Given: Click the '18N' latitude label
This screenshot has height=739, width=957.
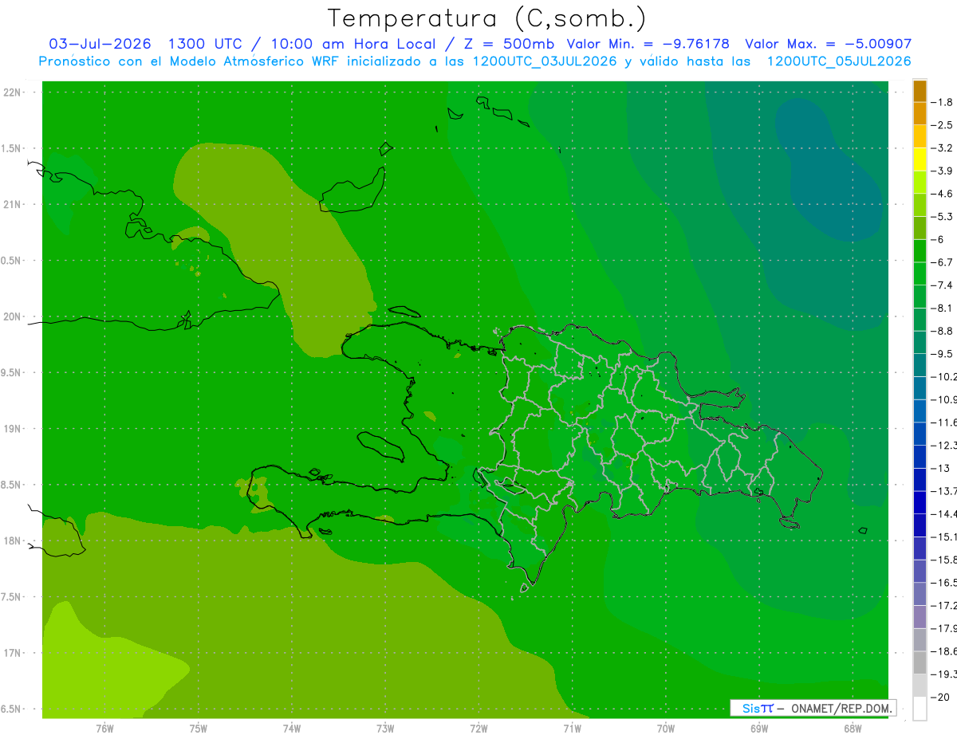Looking at the screenshot, I should [14, 541].
